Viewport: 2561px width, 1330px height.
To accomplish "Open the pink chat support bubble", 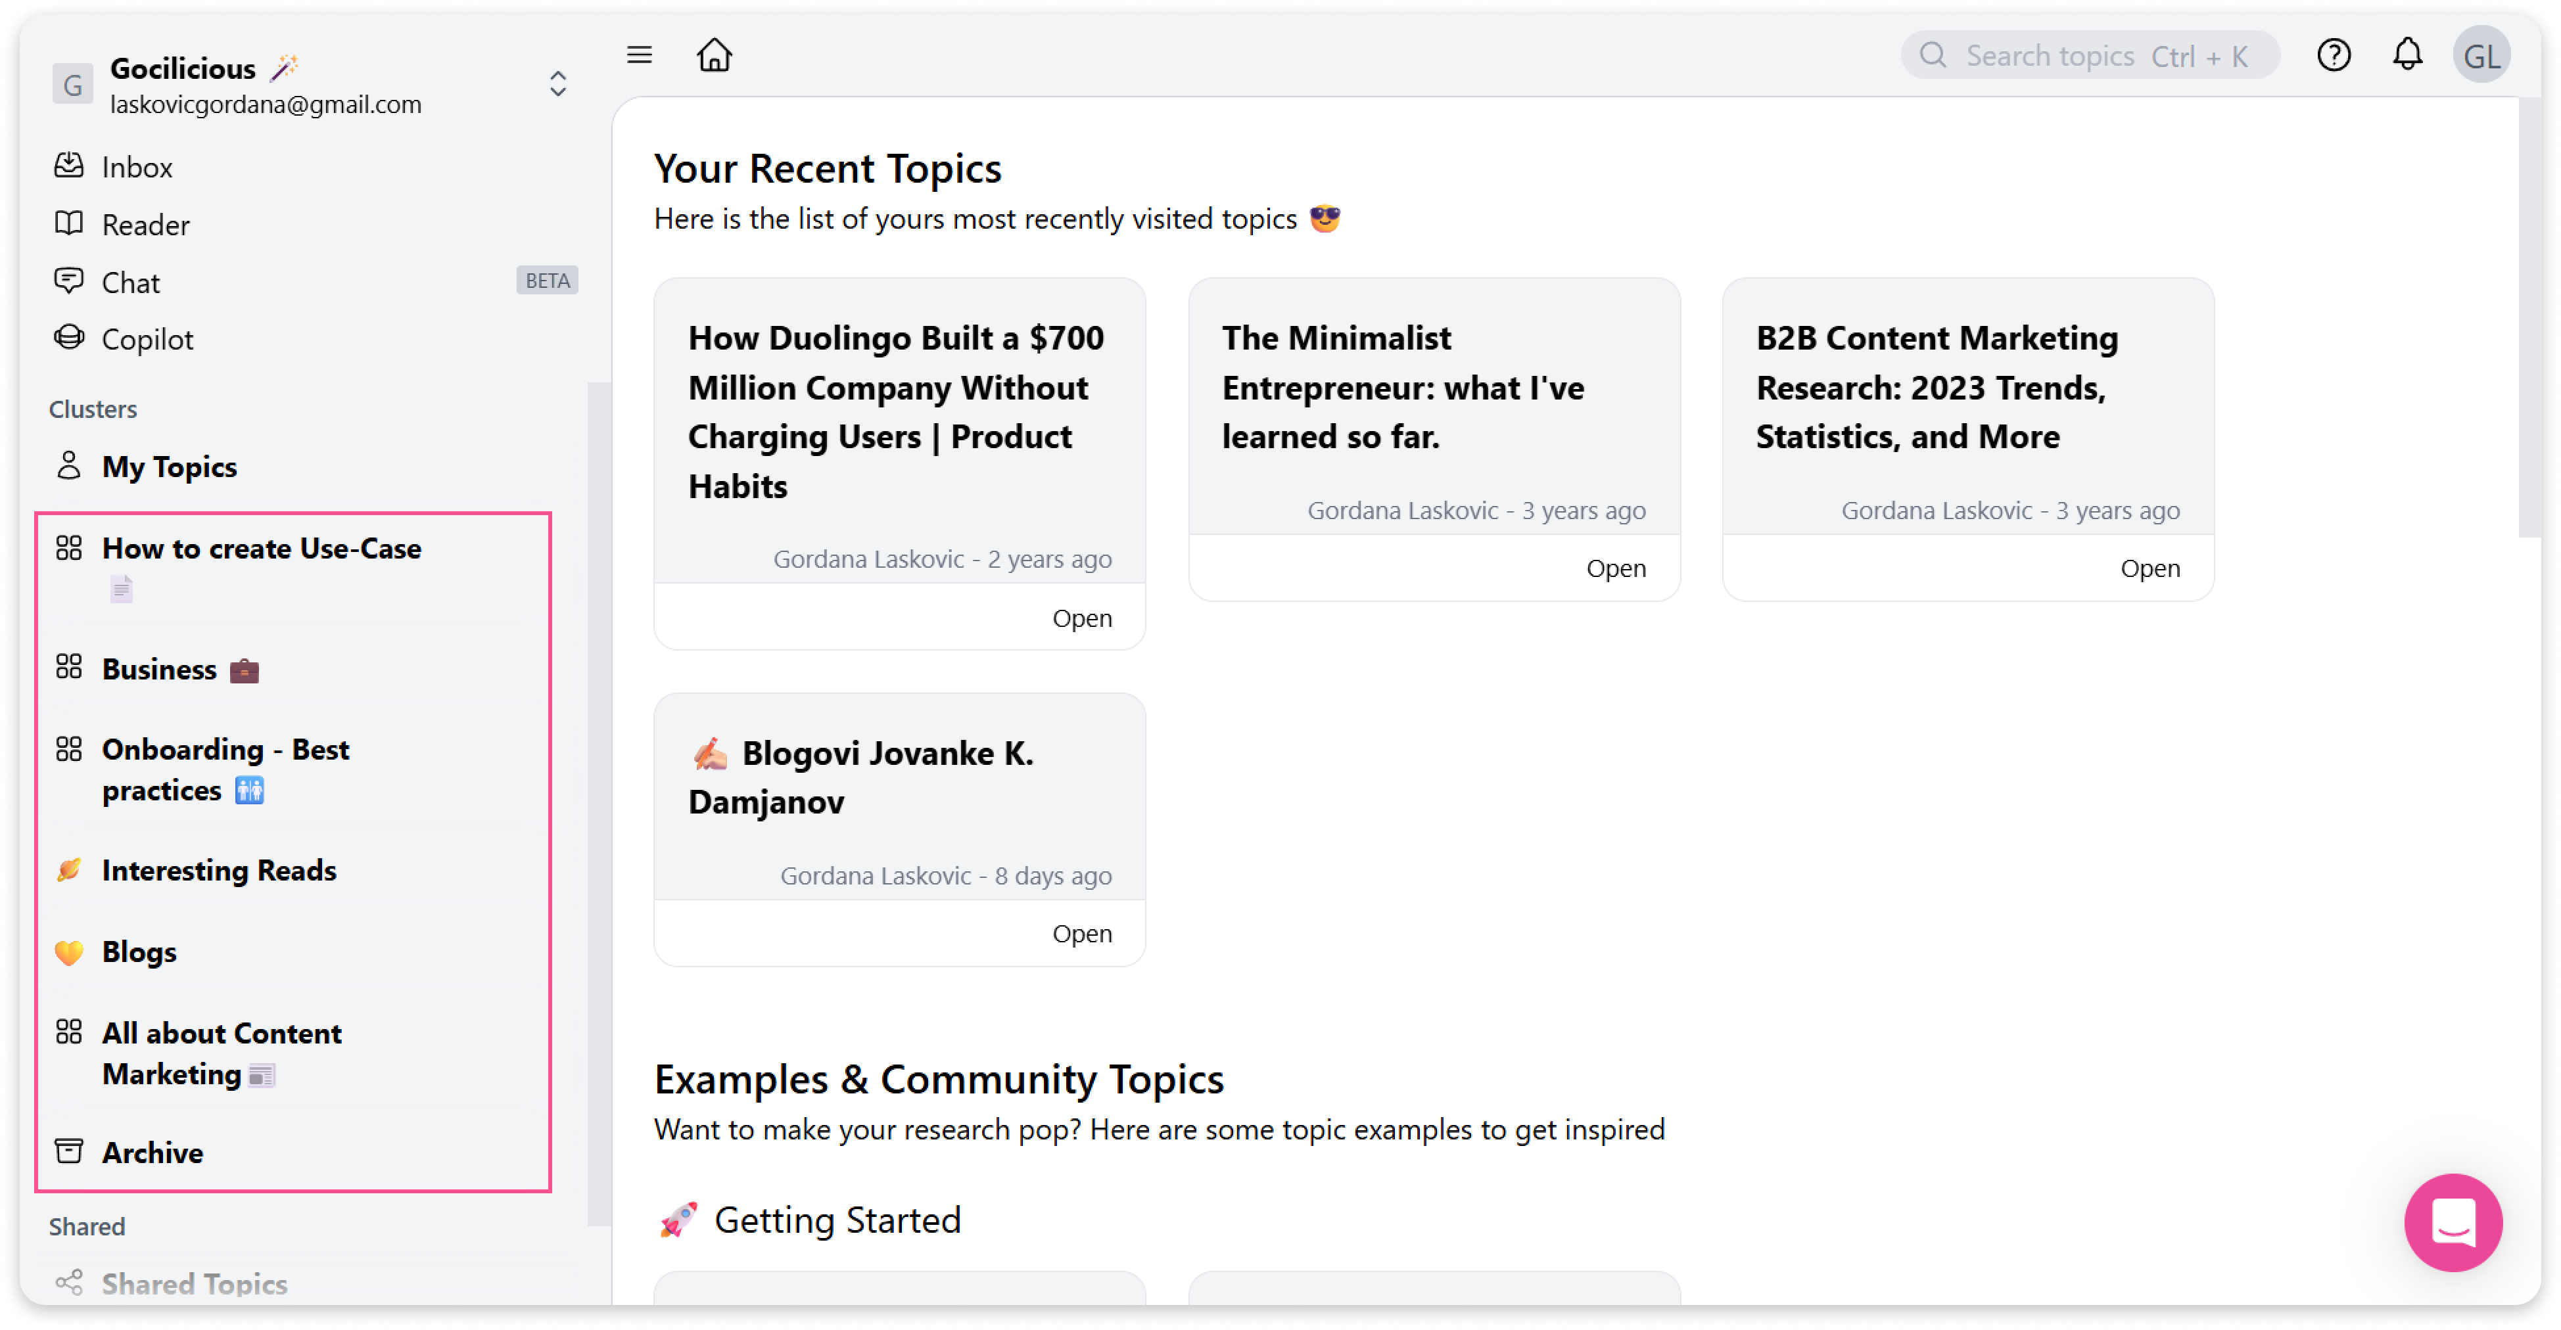I will click(x=2452, y=1222).
